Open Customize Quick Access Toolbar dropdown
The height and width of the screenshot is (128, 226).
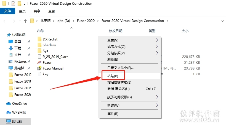click(x=24, y=4)
